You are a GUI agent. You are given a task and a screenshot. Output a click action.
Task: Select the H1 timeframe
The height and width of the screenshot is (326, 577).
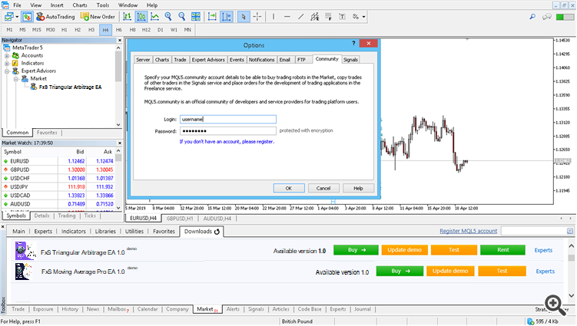point(64,30)
